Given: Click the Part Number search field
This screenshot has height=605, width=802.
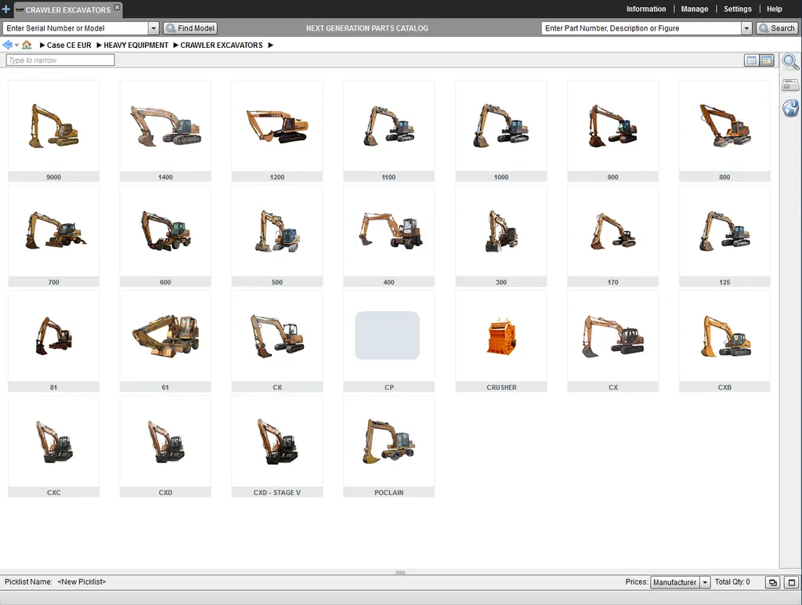Looking at the screenshot, I should click(x=641, y=28).
